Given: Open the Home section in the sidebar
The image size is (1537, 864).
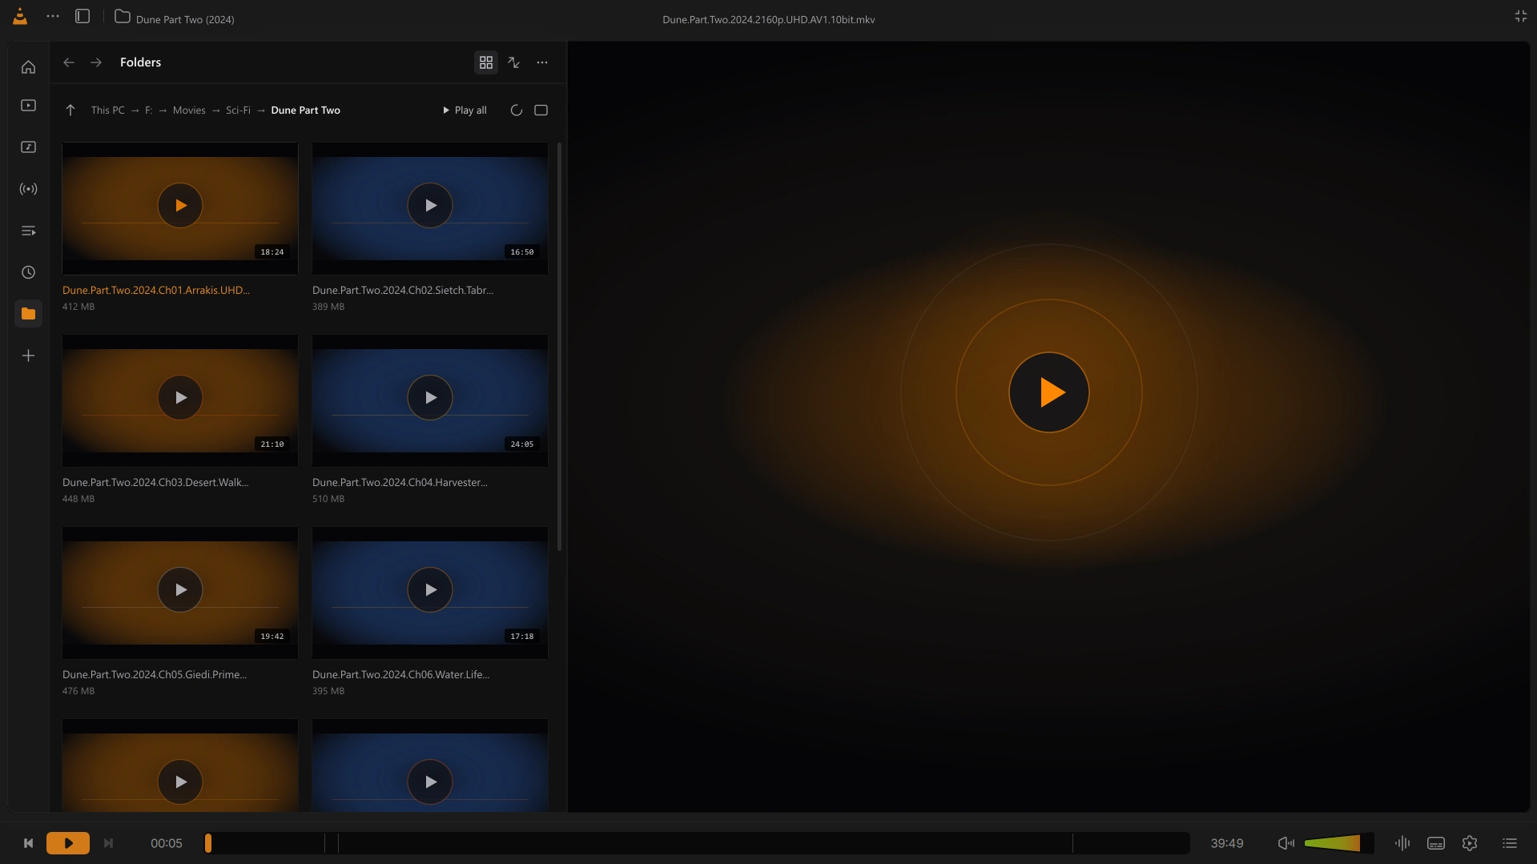Looking at the screenshot, I should coord(28,67).
